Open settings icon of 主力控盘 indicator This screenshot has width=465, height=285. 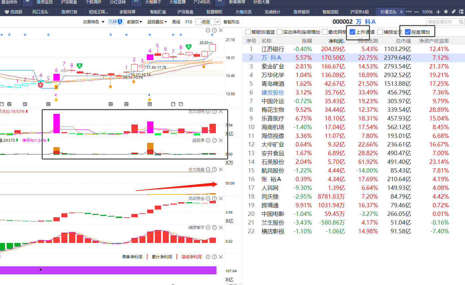208,170
